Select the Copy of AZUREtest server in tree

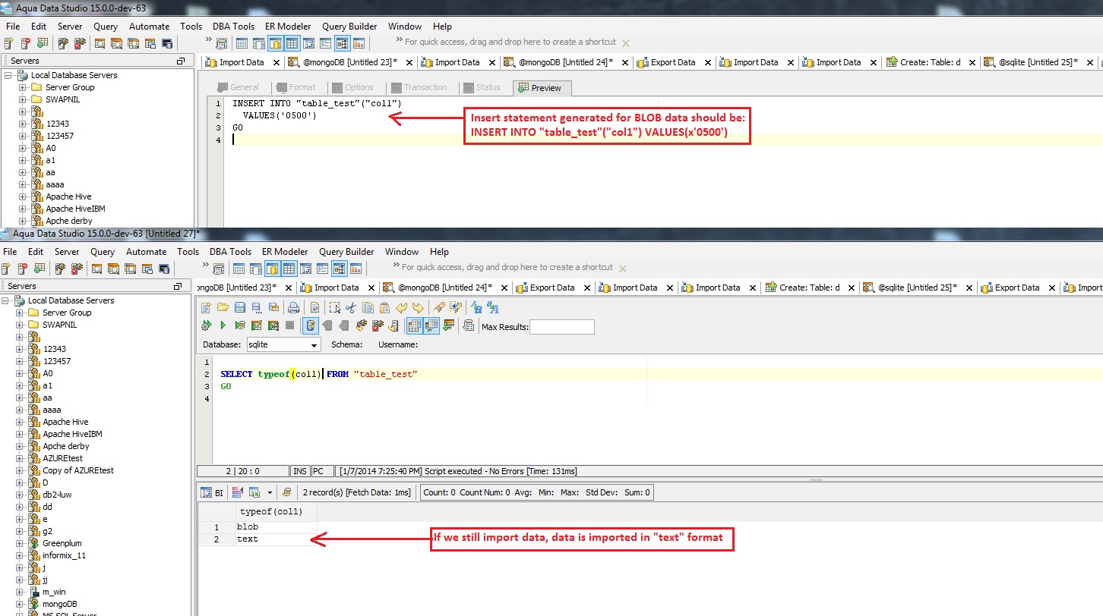pos(78,470)
